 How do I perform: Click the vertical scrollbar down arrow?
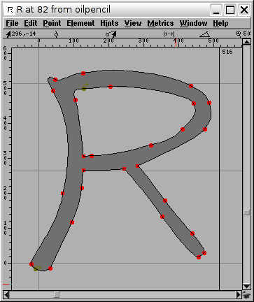(246, 287)
